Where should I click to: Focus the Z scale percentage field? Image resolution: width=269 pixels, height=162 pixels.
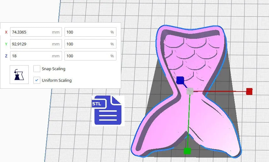tap(87, 56)
